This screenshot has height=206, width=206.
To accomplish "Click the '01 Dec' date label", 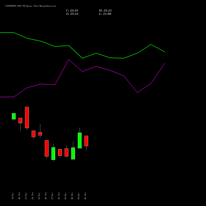I will coord(66,196).
